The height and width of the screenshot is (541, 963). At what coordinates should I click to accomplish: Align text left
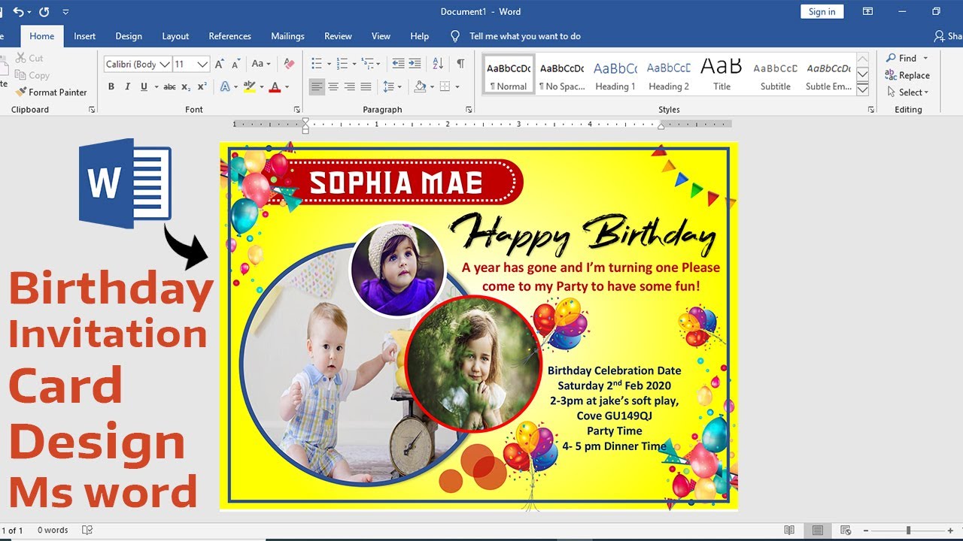coord(317,86)
